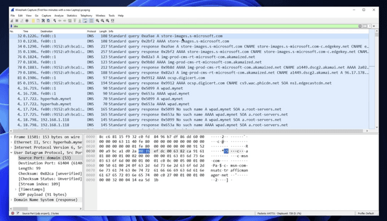The height and width of the screenshot is (221, 387).
Task: Toggle packet list colorization
Action: tap(91, 21)
